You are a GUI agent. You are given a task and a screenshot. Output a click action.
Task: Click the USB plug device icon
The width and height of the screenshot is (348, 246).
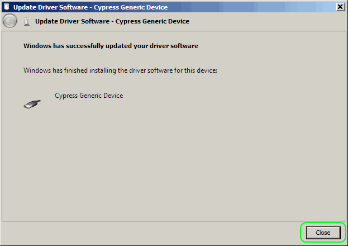(32, 103)
